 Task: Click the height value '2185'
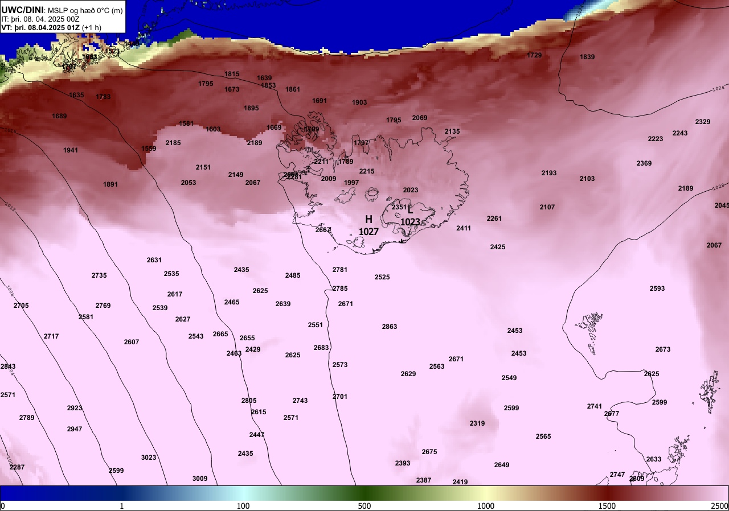(173, 143)
